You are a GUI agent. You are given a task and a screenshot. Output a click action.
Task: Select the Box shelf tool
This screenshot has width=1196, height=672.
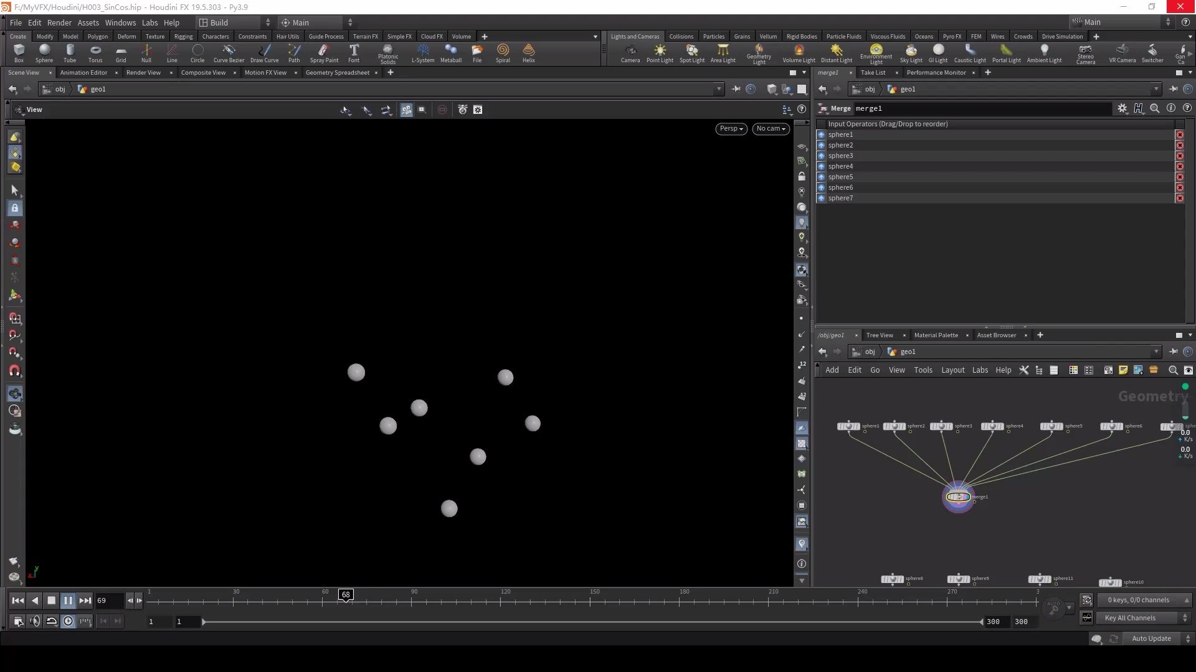tap(19, 53)
